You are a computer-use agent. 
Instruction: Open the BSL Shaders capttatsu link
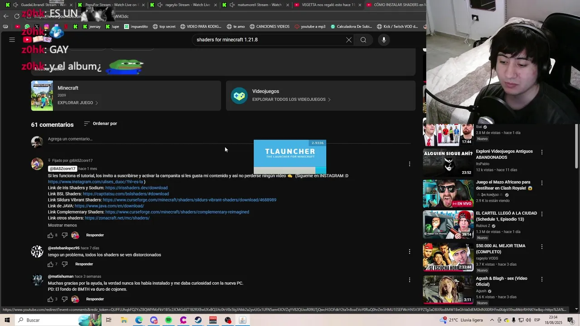pos(126,194)
